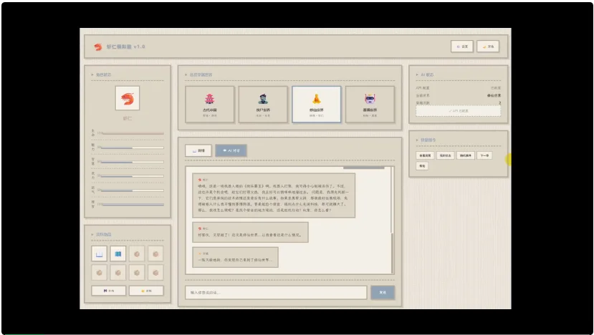Viewport: 594px width, 335px height.
Task: Open settings from the top right
Action: click(461, 47)
